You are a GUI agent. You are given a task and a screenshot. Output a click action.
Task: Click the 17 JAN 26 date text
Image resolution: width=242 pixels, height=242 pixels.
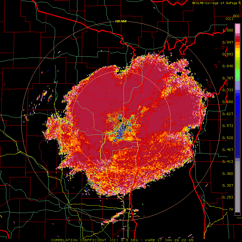pyautogui.click(x=168, y=240)
